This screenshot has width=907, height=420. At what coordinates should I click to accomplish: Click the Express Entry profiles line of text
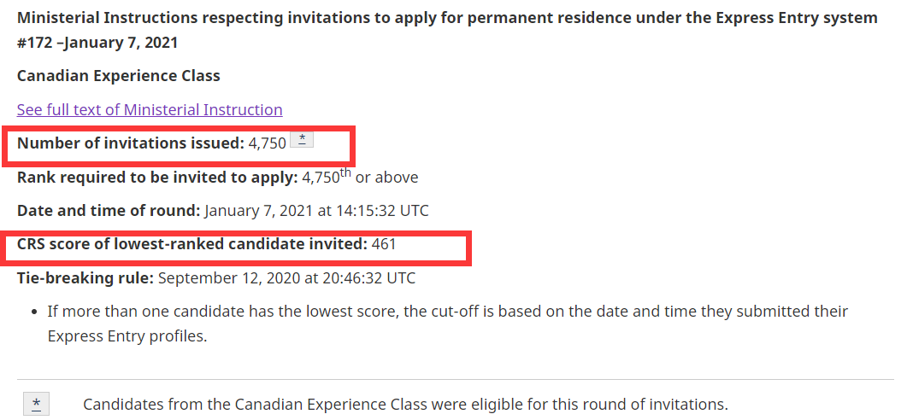(x=127, y=336)
